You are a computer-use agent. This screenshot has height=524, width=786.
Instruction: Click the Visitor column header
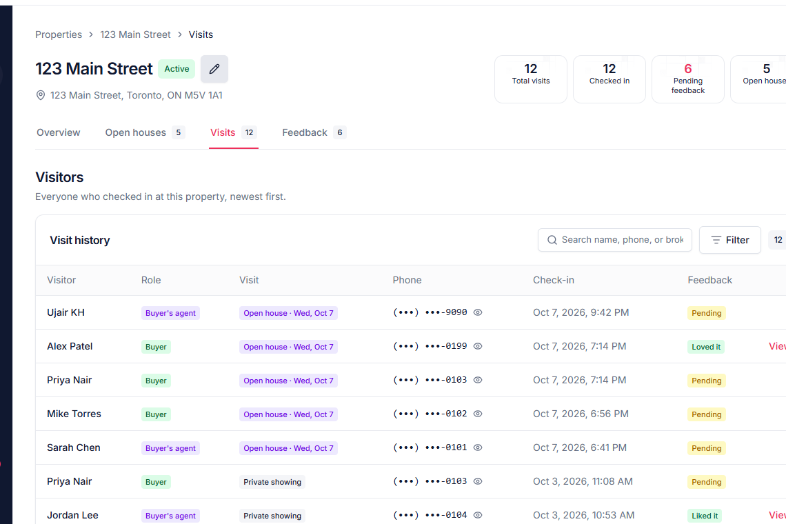pos(61,281)
